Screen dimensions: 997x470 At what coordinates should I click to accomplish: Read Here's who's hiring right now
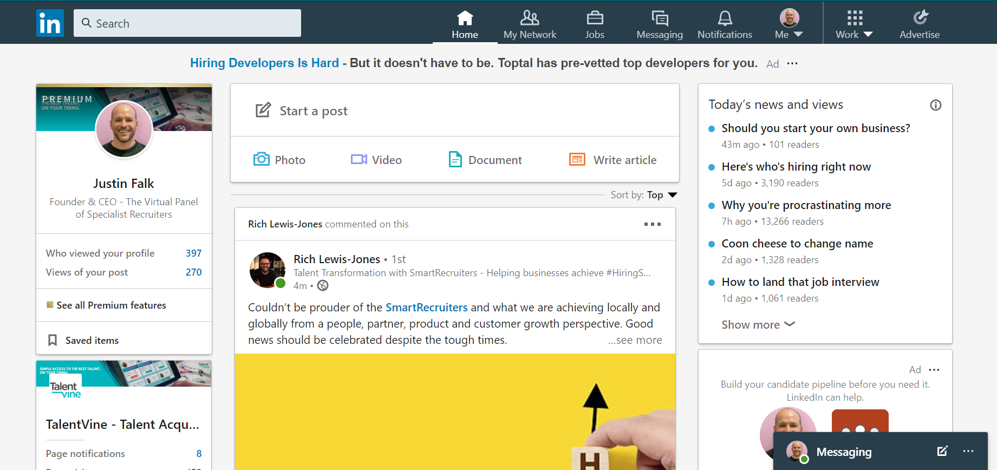[796, 167]
